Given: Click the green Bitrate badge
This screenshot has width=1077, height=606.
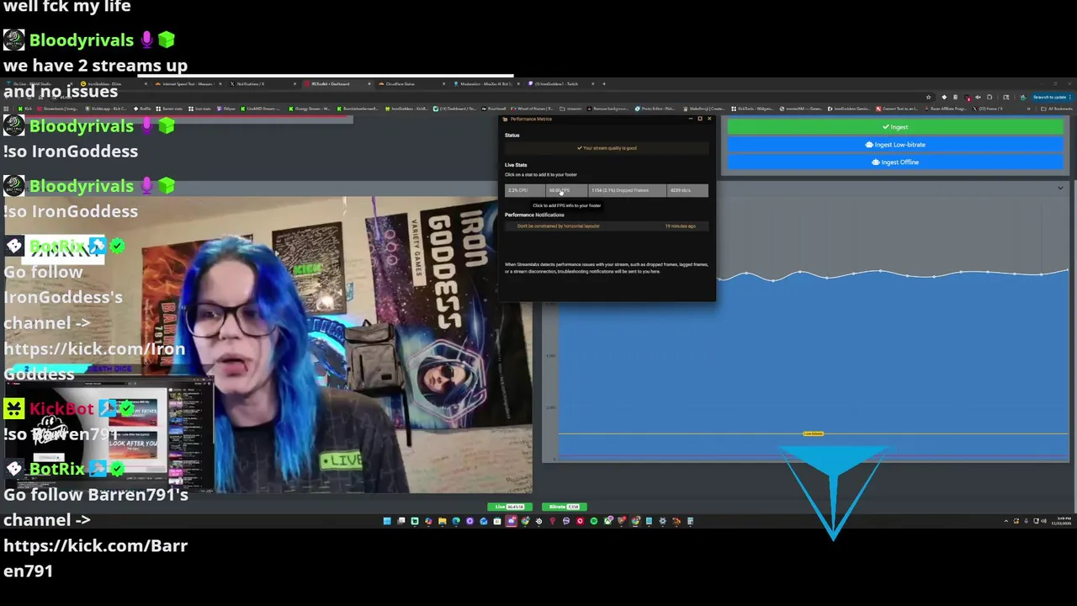Looking at the screenshot, I should 564,507.
